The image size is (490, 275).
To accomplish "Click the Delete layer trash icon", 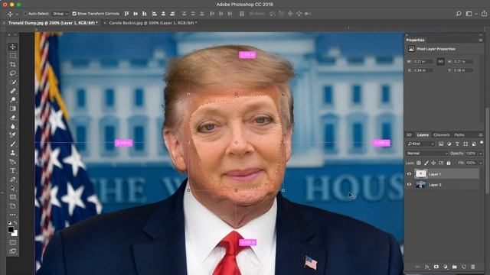I will tap(473, 267).
